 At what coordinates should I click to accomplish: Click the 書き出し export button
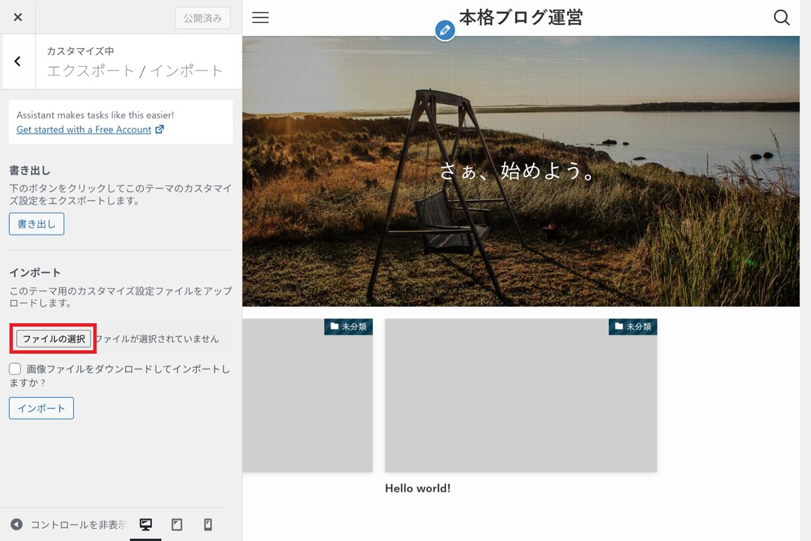[x=36, y=224]
